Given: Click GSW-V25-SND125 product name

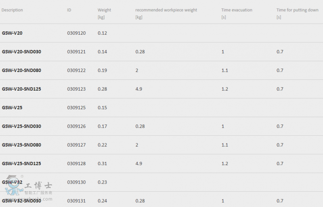Looking at the screenshot, I should click(x=21, y=164).
